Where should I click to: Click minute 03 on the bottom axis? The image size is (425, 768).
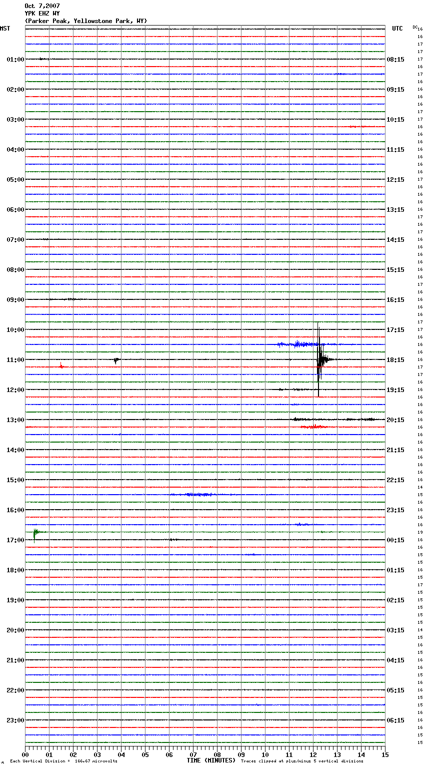coord(97,754)
